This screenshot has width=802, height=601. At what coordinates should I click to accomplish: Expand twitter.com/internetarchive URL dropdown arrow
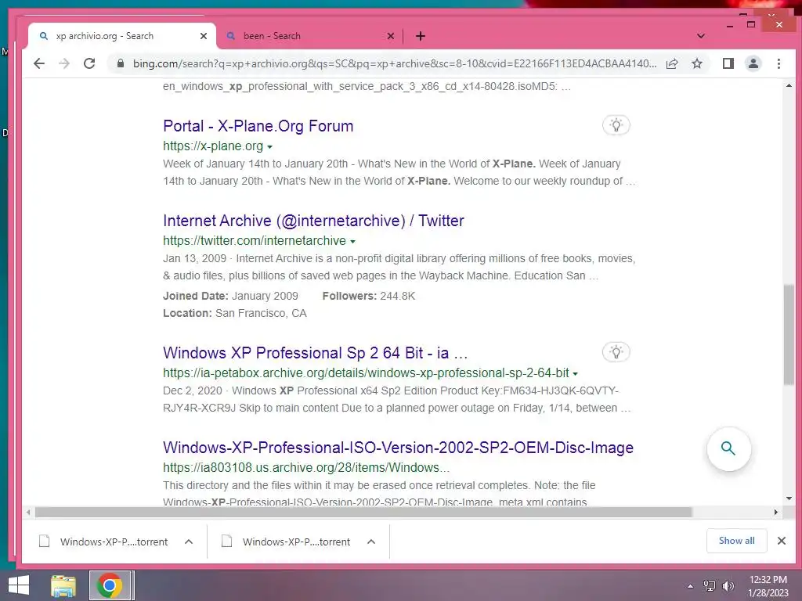[x=352, y=241]
